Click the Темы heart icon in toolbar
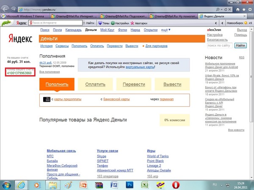 100,23
